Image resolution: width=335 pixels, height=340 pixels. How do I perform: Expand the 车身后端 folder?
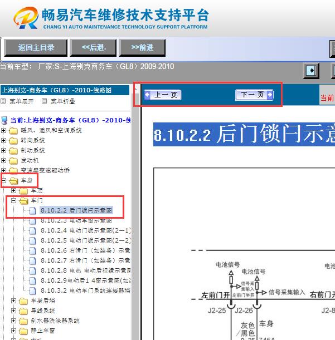[x=13, y=300]
